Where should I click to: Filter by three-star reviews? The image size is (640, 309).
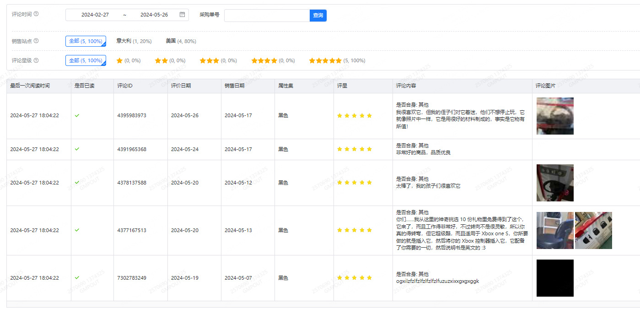pos(218,60)
